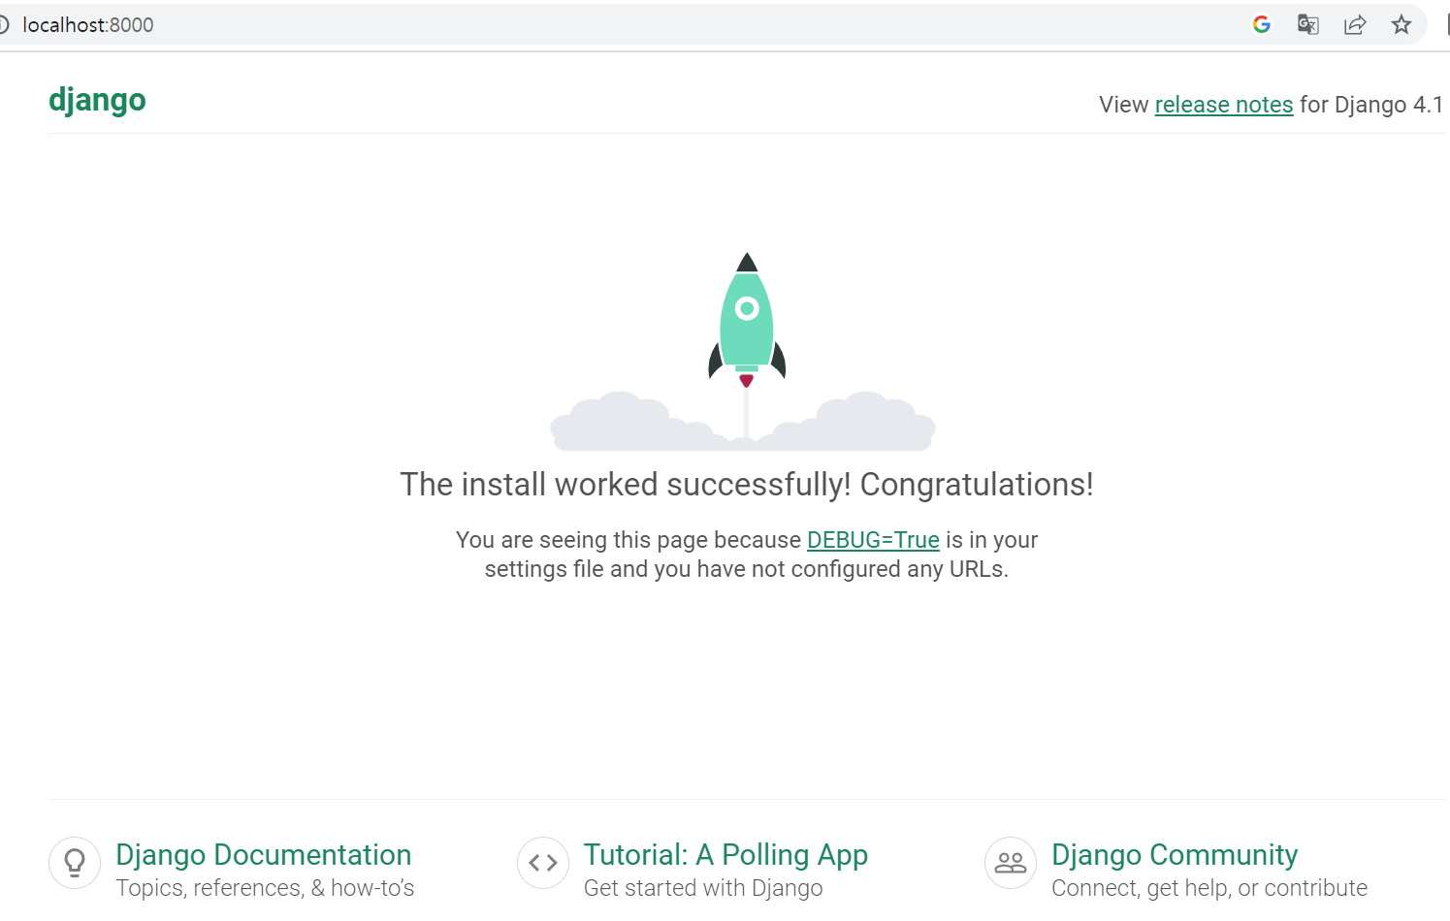
Task: Click the site info icon beside localhost
Action: pos(3,24)
